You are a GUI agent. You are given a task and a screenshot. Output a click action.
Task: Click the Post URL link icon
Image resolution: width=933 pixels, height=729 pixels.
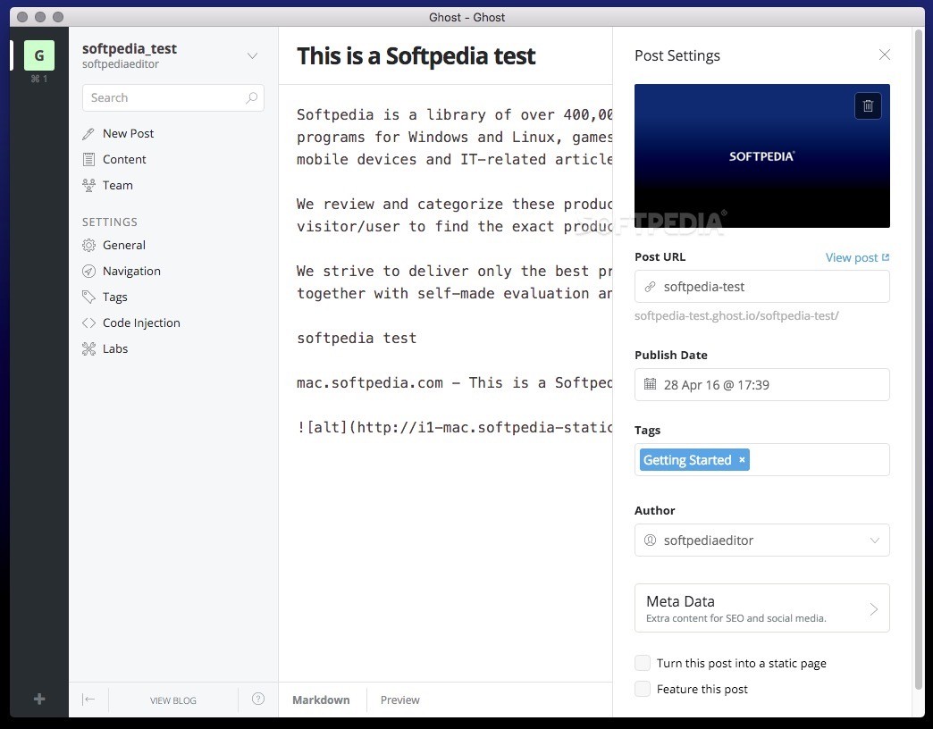coord(651,287)
